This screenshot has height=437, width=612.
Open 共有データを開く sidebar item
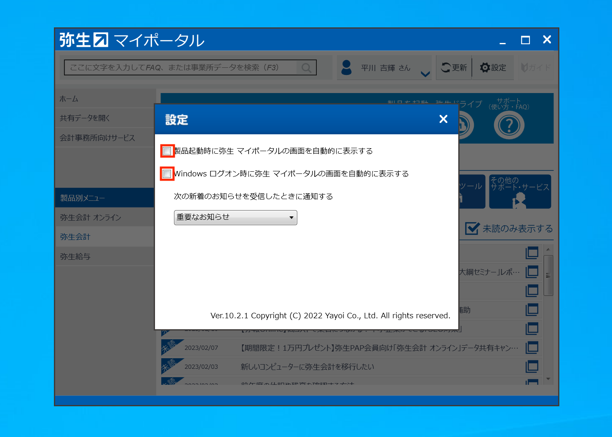pos(85,118)
